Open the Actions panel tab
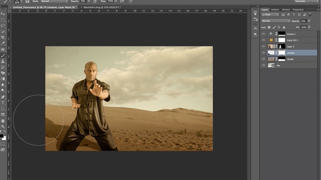Viewport: 321px width, 180px height. (275, 9)
